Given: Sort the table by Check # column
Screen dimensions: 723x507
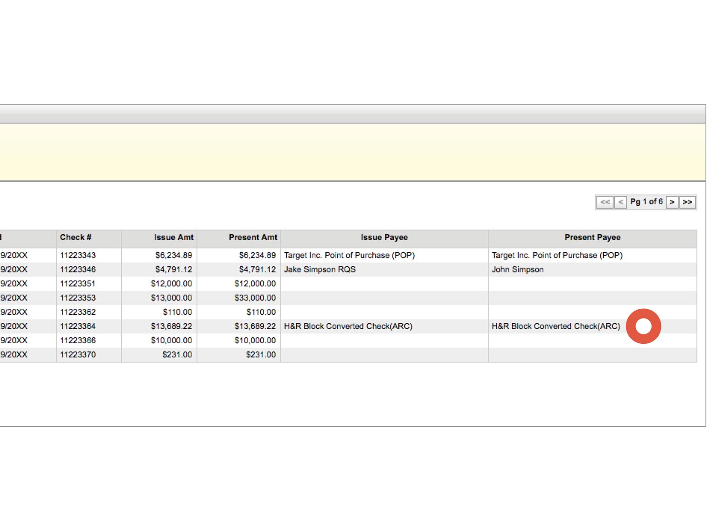Looking at the screenshot, I should coord(75,237).
